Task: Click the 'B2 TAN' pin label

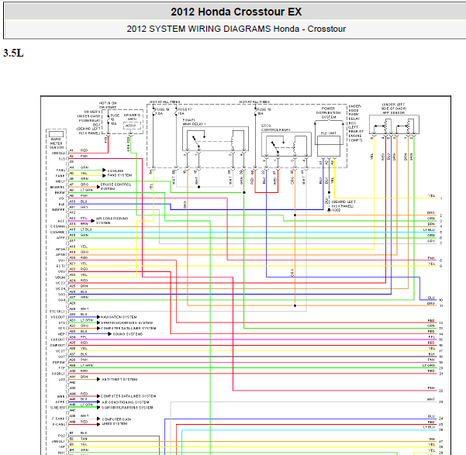Action: [x=79, y=439]
